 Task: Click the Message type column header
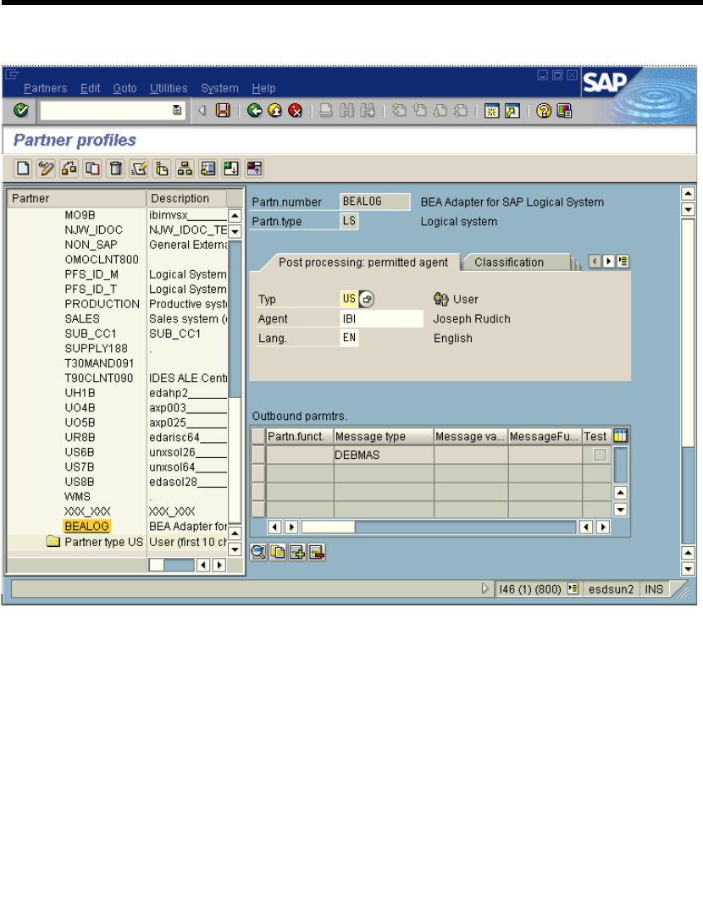click(x=384, y=436)
